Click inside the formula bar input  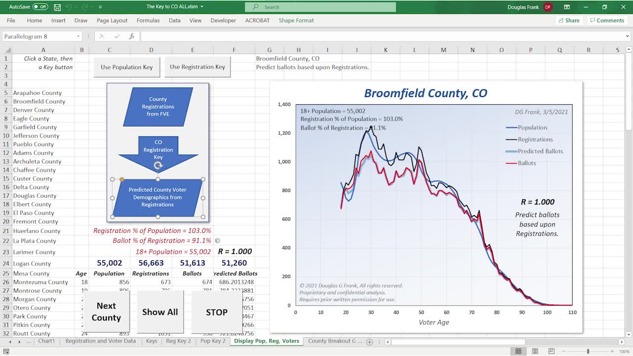[x=382, y=36]
